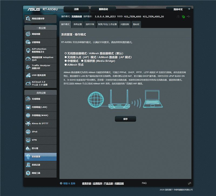Click the 保存 save button
Screen dimensions: 216x196
(125, 119)
